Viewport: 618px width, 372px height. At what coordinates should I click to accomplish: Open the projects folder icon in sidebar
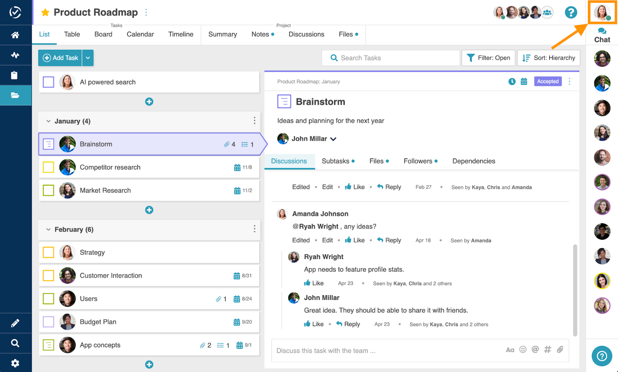click(x=15, y=95)
